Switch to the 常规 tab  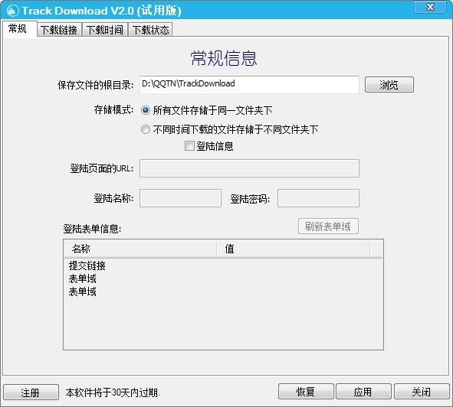(20, 29)
